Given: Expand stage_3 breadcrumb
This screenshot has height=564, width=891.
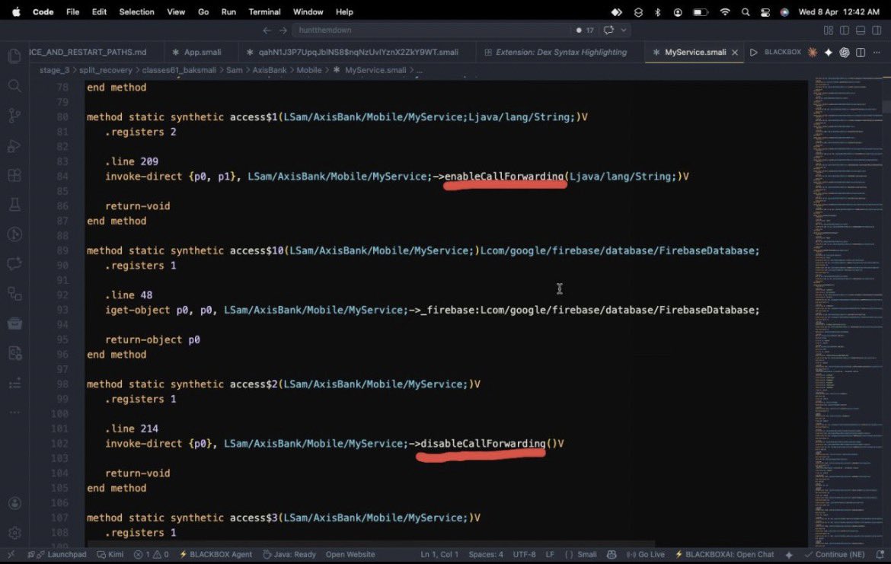Looking at the screenshot, I should click(54, 70).
